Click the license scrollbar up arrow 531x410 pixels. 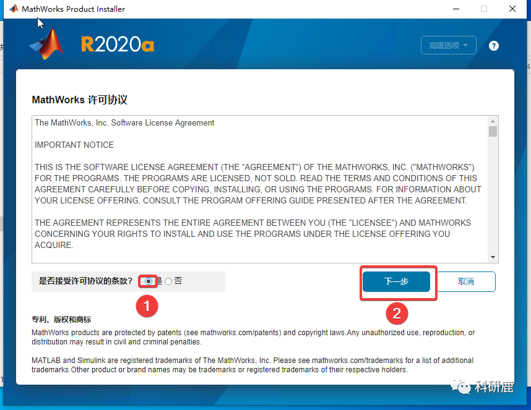[x=493, y=121]
